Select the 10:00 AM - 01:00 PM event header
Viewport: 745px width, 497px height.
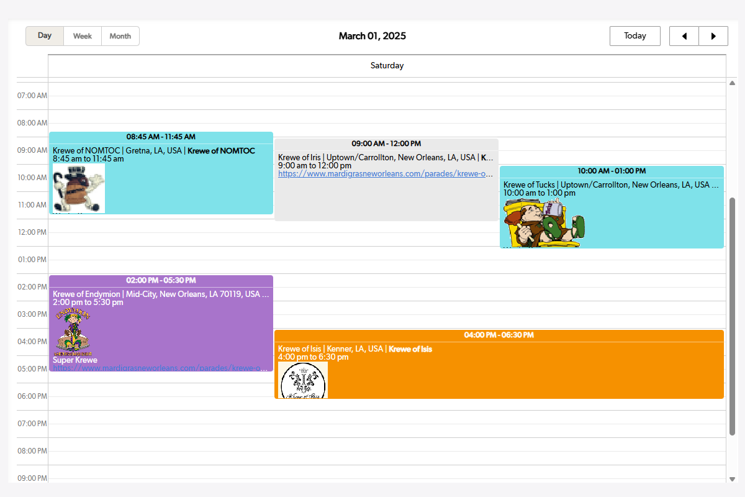pyautogui.click(x=612, y=171)
